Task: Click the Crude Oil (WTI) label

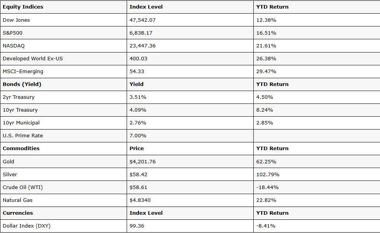Action: (23, 187)
